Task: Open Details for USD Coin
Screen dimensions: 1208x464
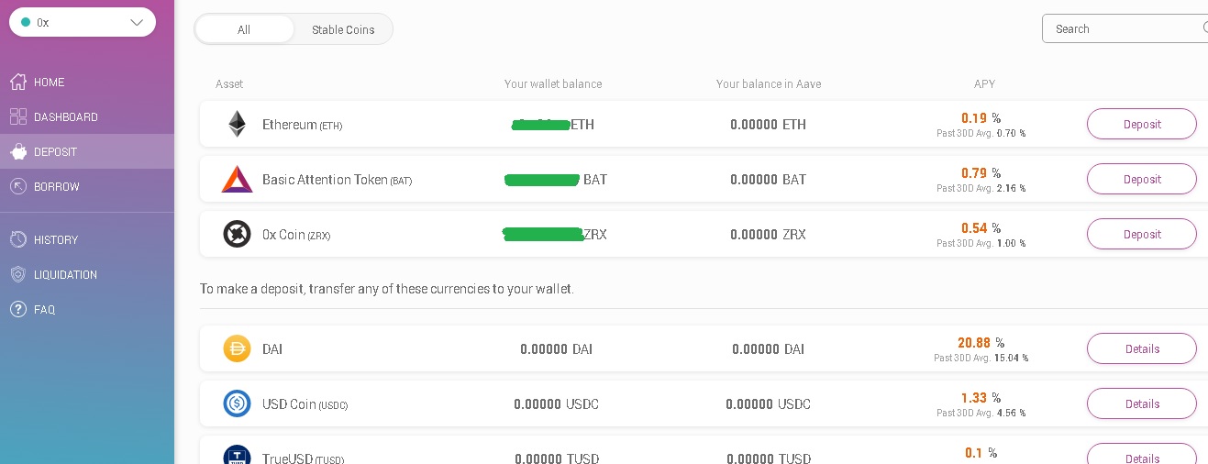Action: click(x=1142, y=403)
